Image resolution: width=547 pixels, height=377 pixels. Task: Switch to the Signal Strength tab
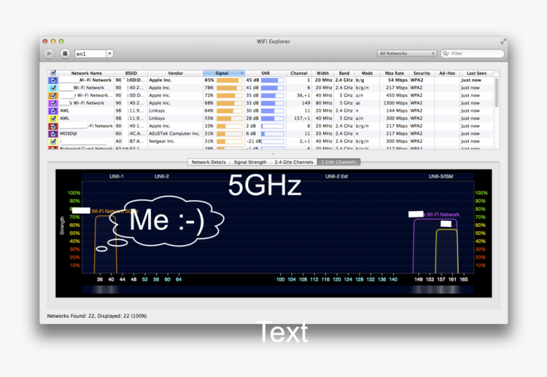click(250, 162)
